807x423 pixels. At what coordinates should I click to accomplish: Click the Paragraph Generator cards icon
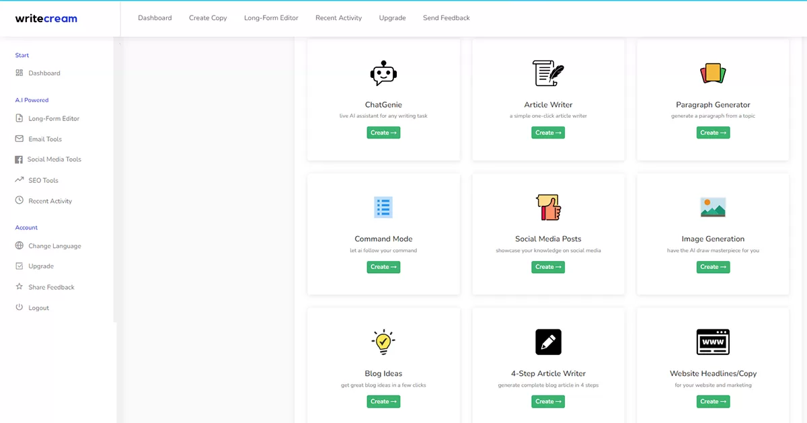pyautogui.click(x=713, y=73)
